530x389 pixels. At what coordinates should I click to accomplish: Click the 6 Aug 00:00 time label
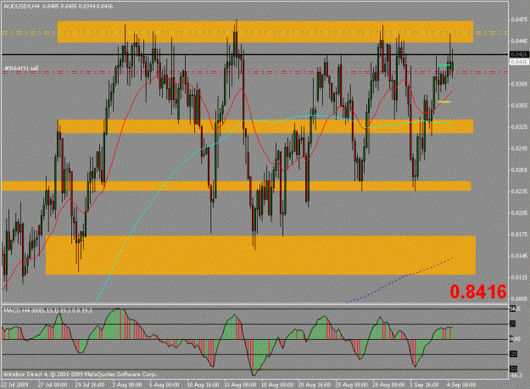165,385
